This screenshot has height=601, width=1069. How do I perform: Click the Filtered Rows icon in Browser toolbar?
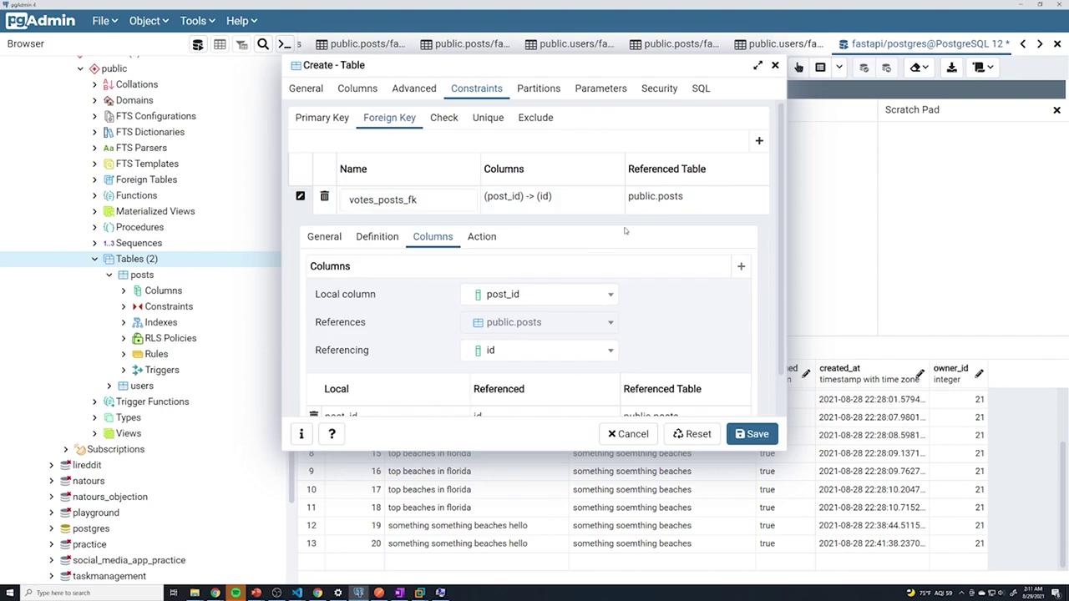point(241,44)
